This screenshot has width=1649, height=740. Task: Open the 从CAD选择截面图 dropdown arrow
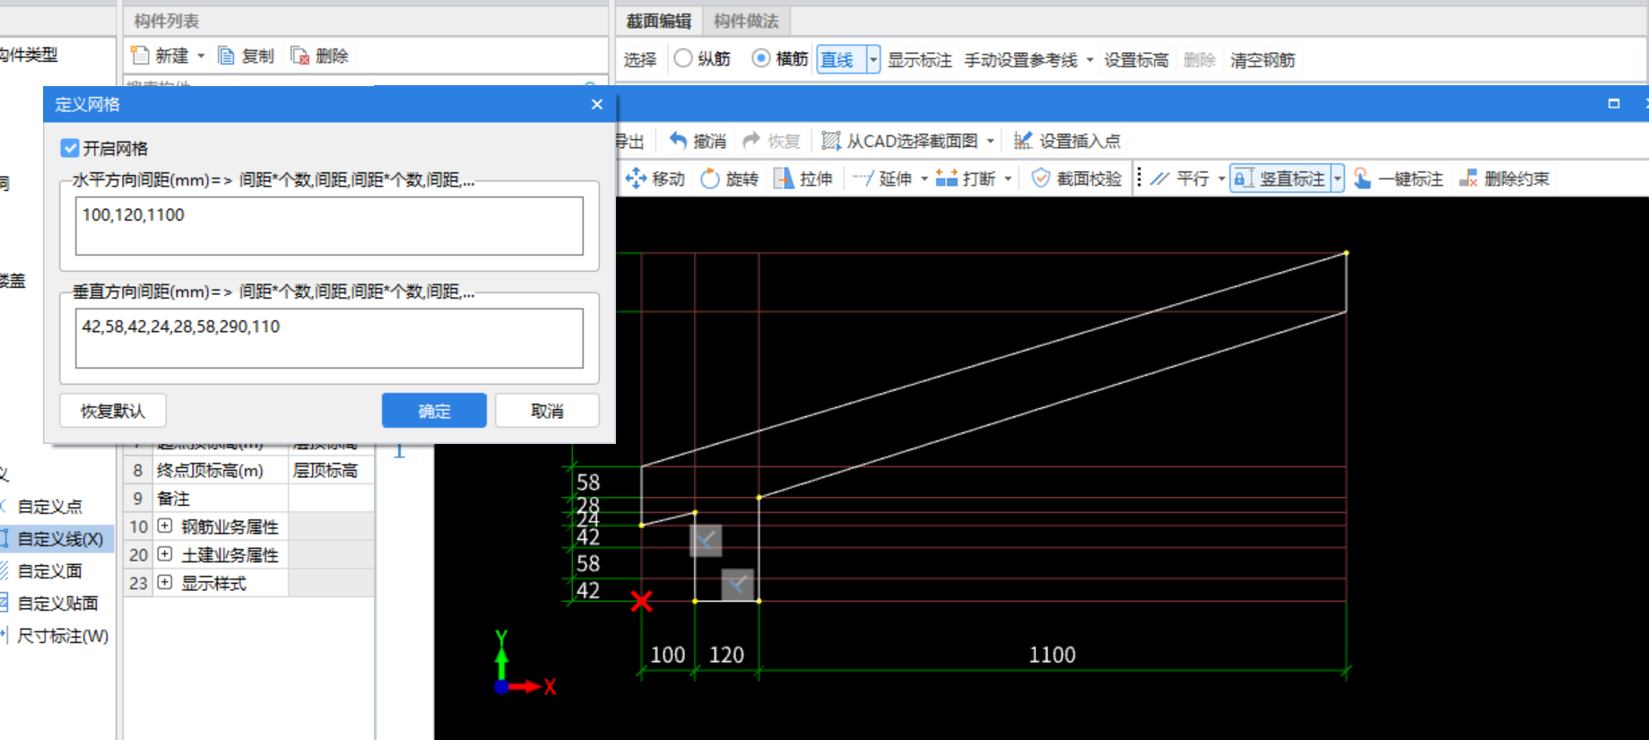coord(991,141)
